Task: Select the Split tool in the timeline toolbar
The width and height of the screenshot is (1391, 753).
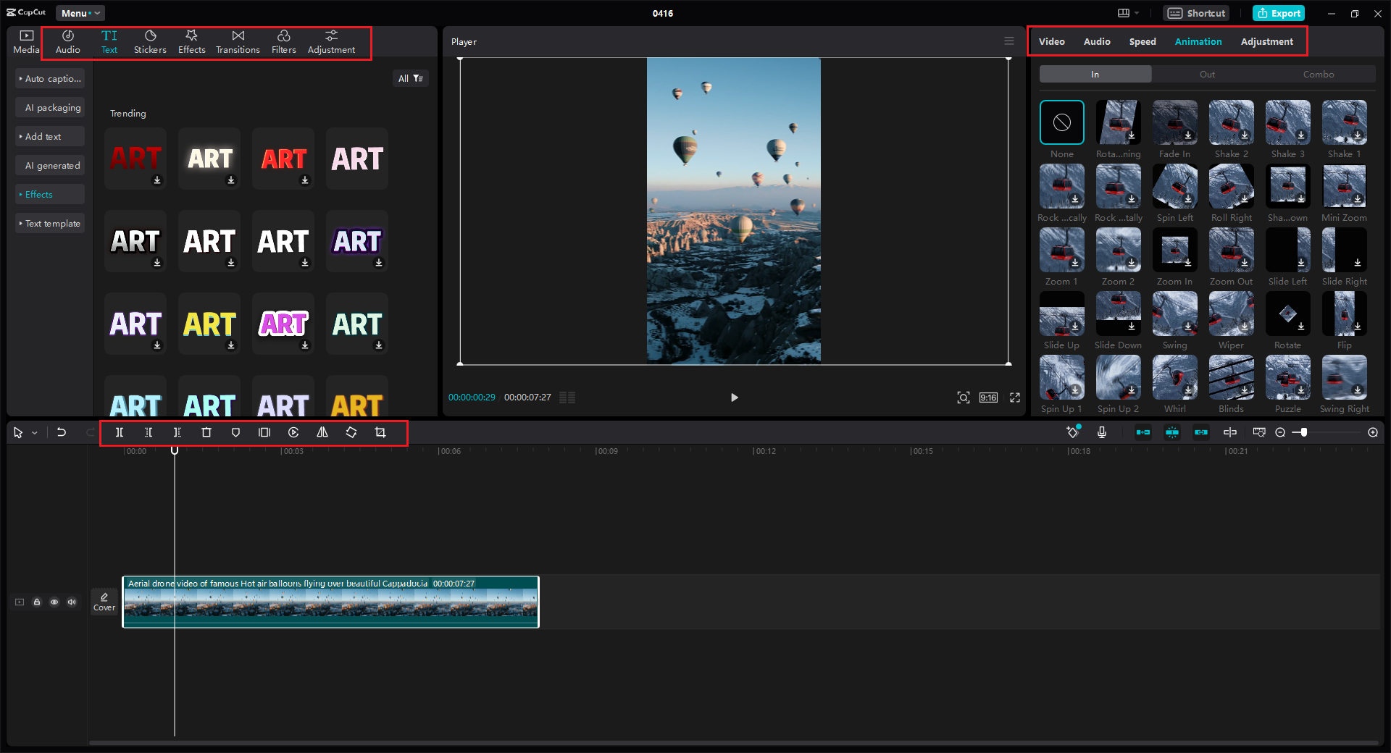Action: point(120,432)
